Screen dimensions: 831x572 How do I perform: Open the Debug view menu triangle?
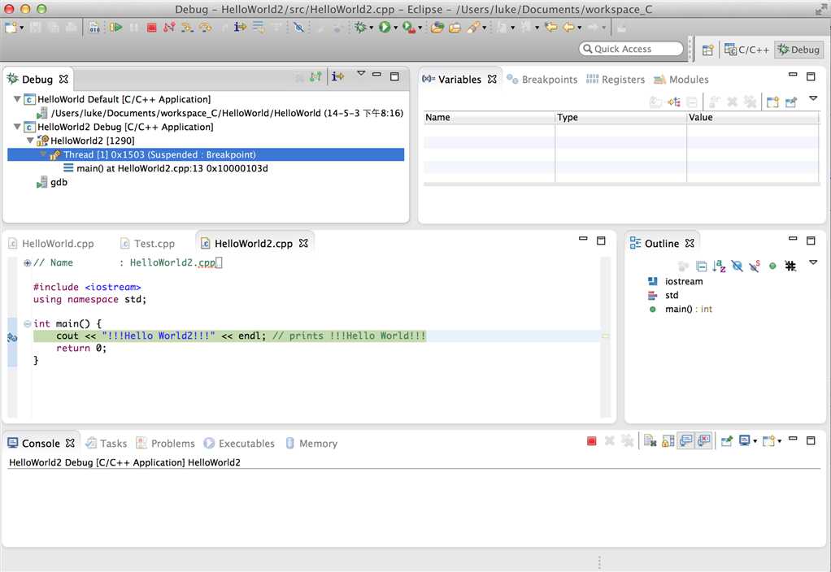361,74
